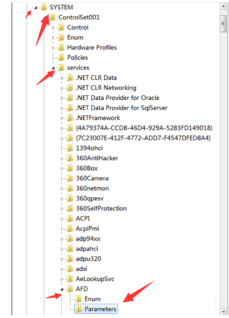This screenshot has height=318, width=229.
Task: Collapse the AFD tree node
Action: pos(62,289)
